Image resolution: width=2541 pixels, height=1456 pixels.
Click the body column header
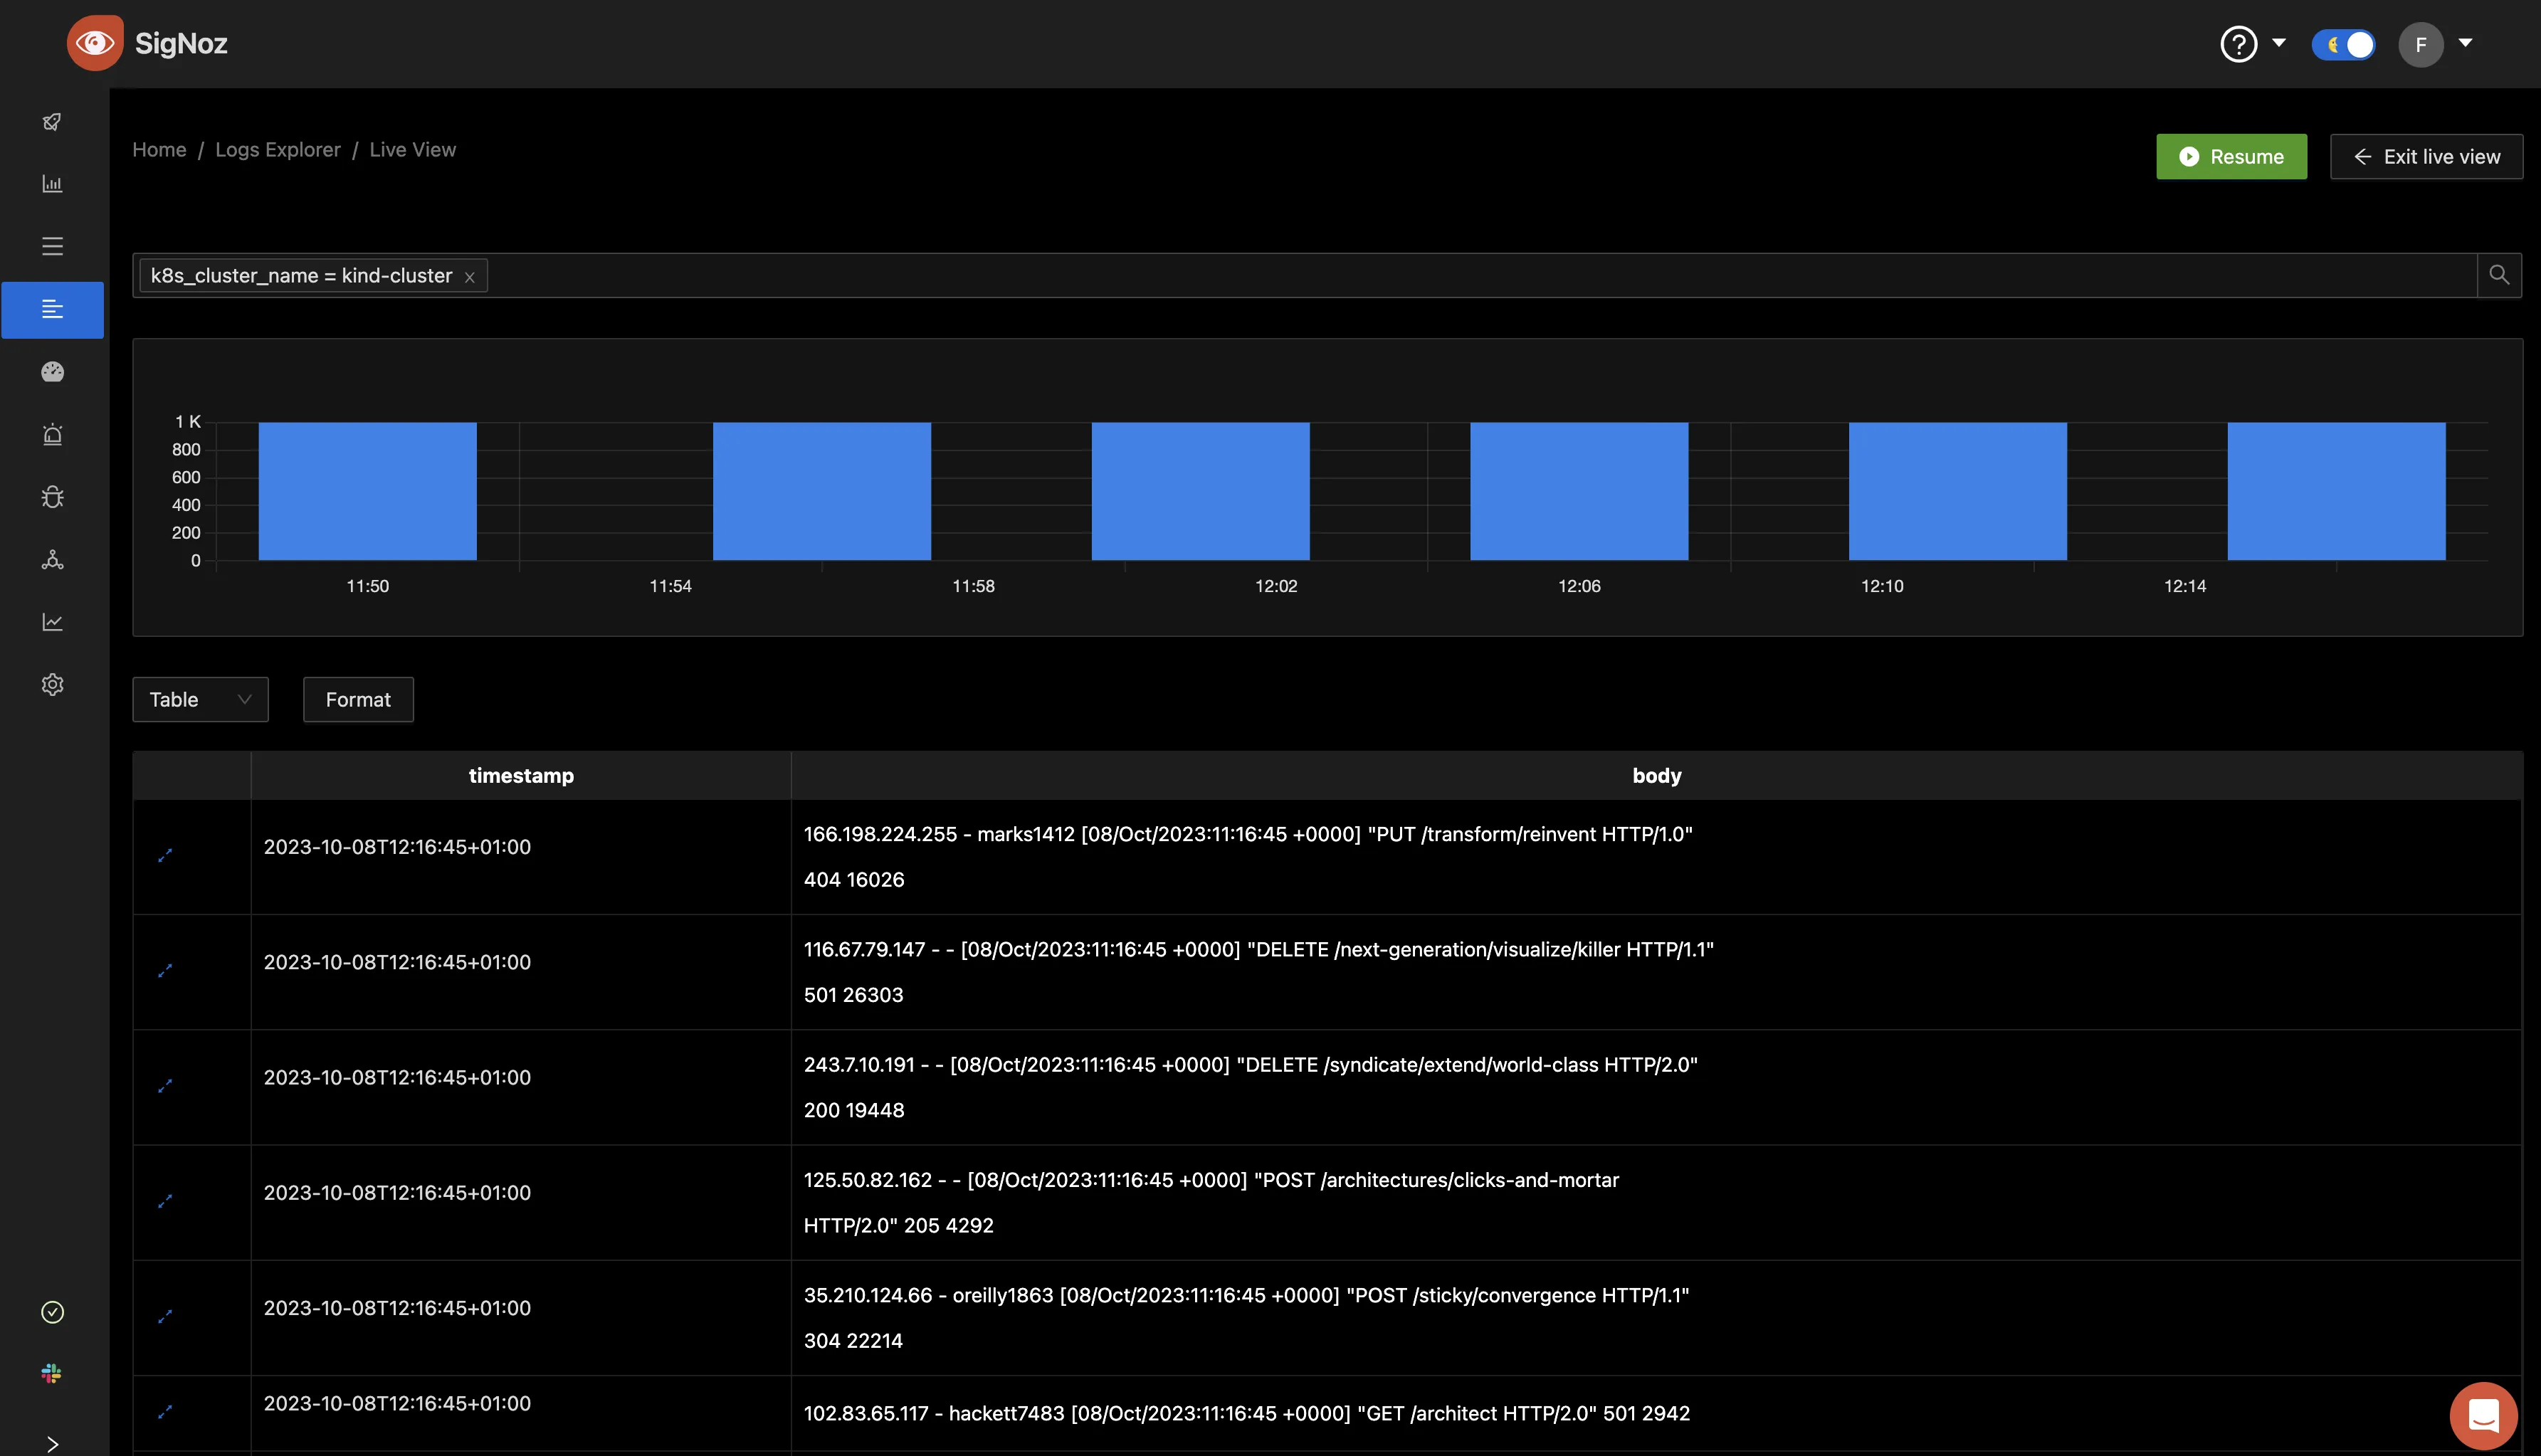point(1656,775)
